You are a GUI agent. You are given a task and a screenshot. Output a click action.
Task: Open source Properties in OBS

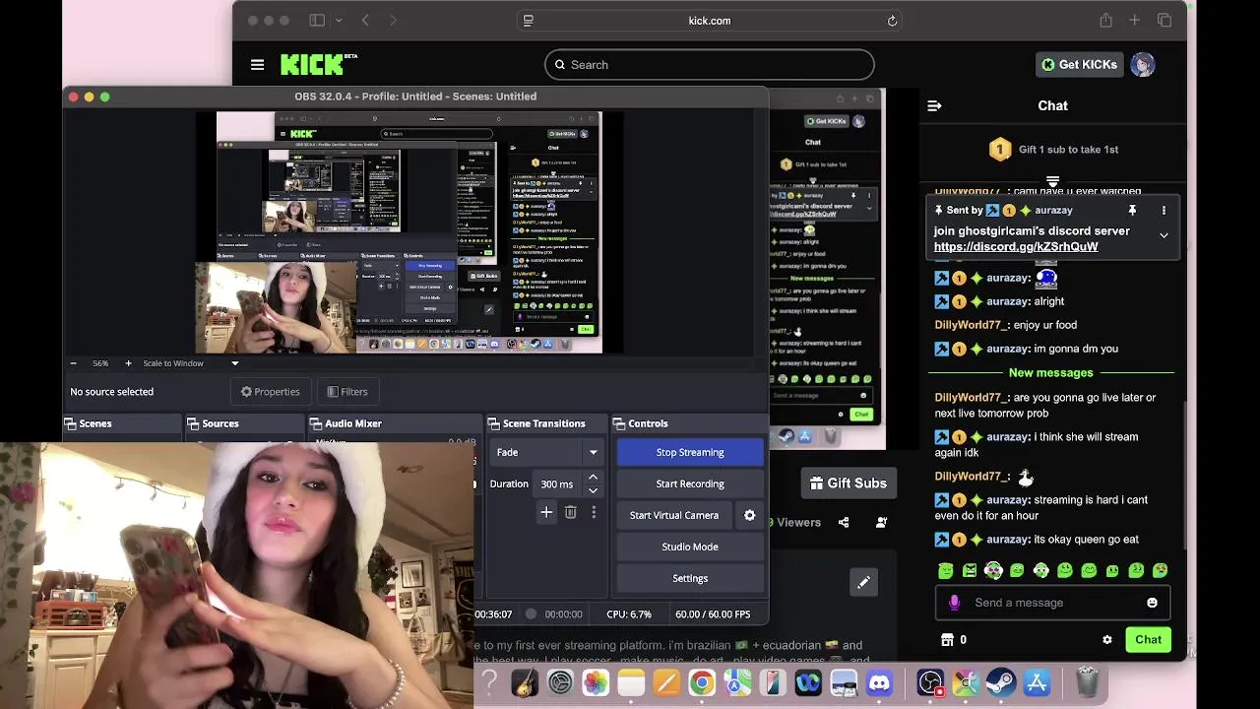tap(271, 392)
